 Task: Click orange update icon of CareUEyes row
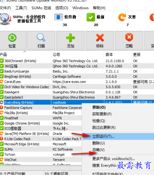2,82
